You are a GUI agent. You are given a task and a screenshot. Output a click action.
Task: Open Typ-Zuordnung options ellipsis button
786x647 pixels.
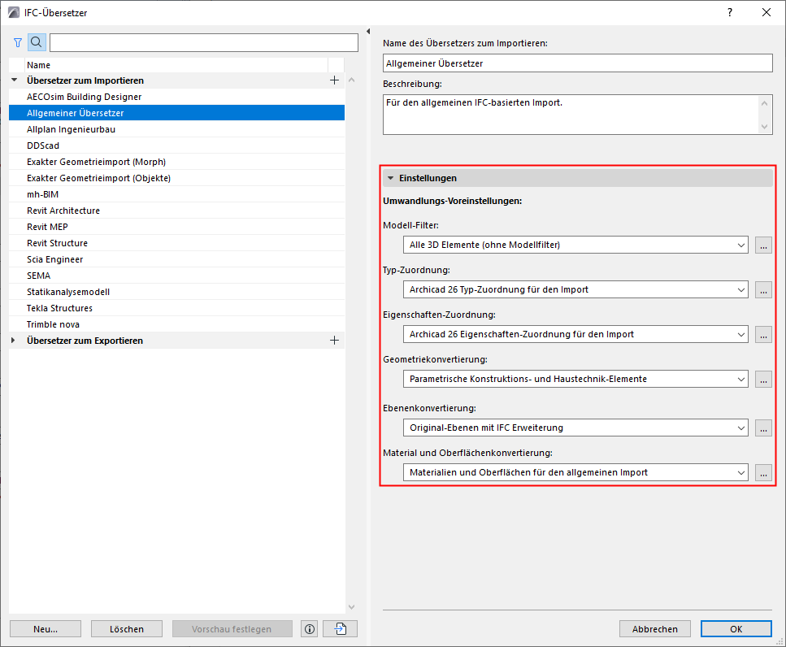pos(763,289)
